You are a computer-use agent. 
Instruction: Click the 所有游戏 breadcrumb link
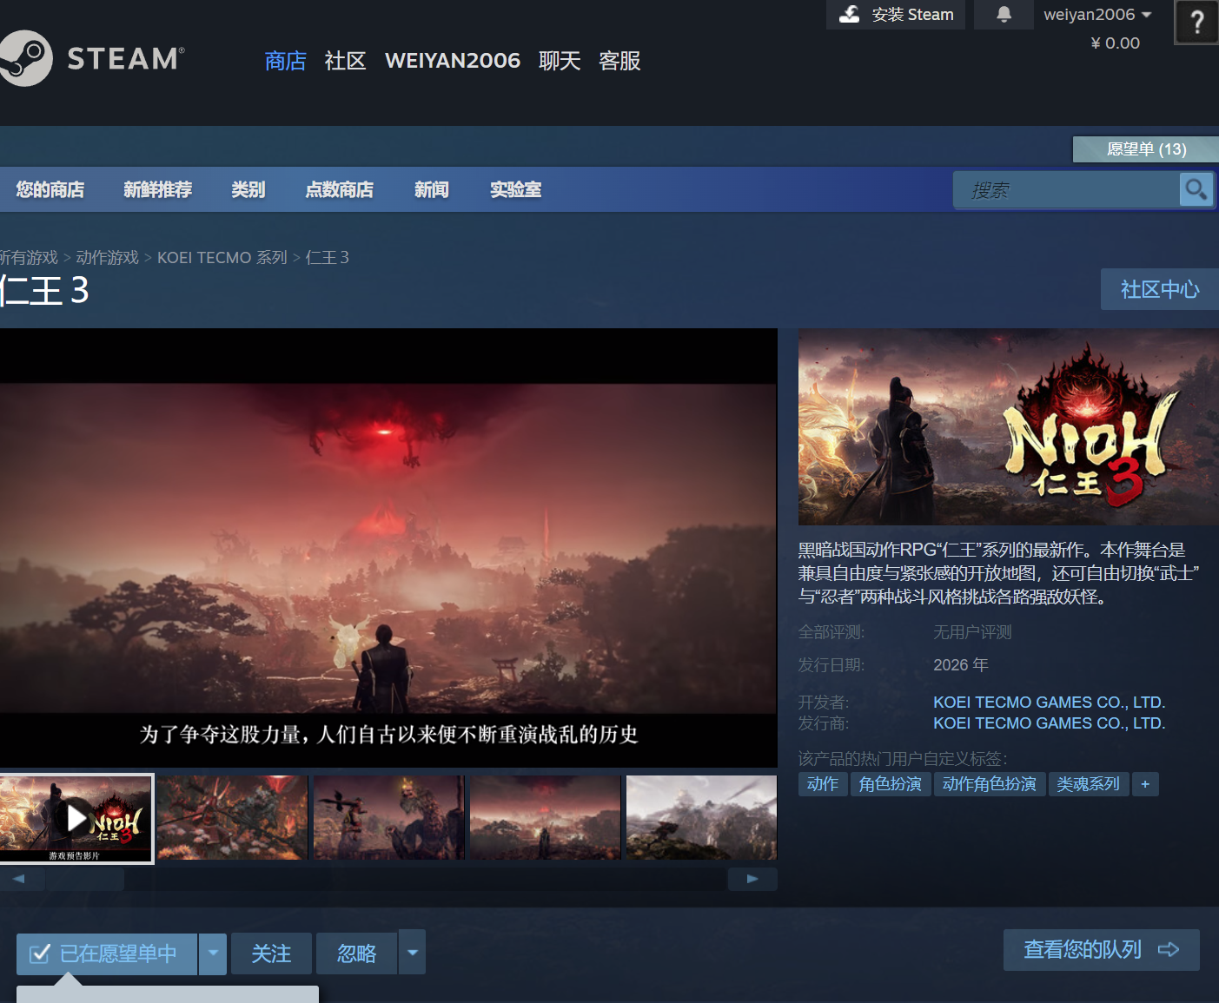(x=29, y=258)
